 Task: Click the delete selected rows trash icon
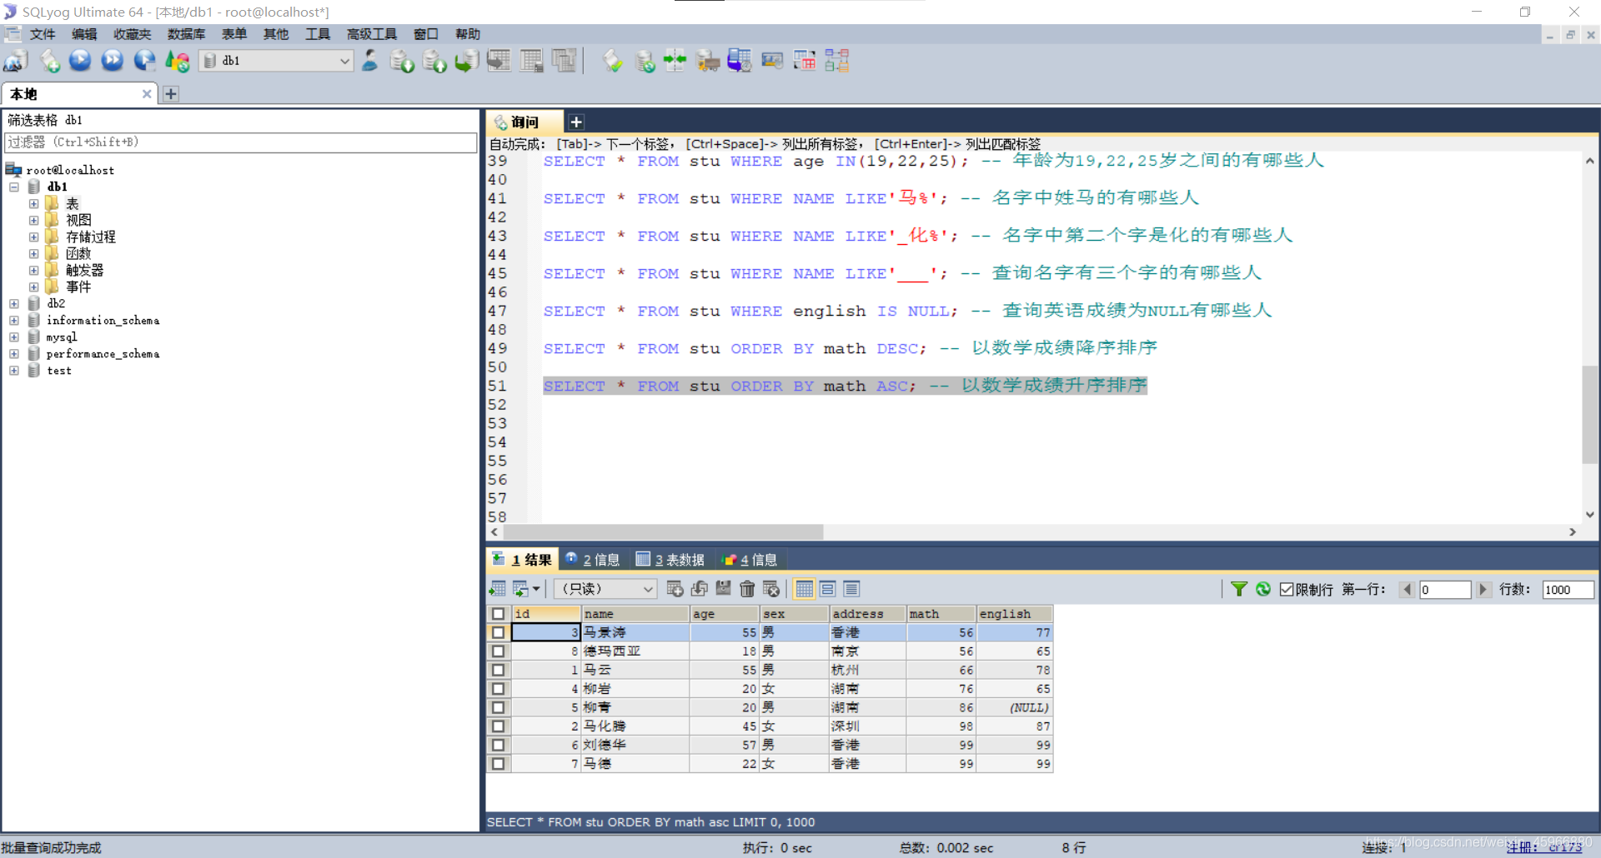[x=747, y=589]
